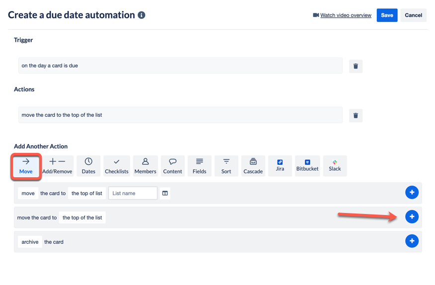
Task: Open the Members action tab
Action: tap(145, 166)
